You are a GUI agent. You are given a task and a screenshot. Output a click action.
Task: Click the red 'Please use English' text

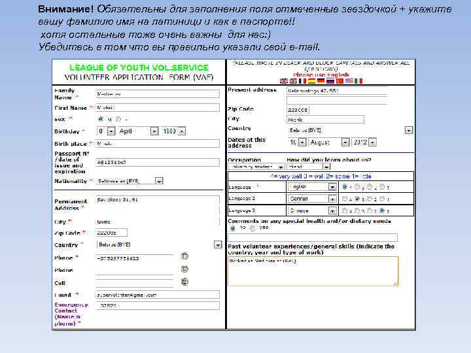pos(321,75)
